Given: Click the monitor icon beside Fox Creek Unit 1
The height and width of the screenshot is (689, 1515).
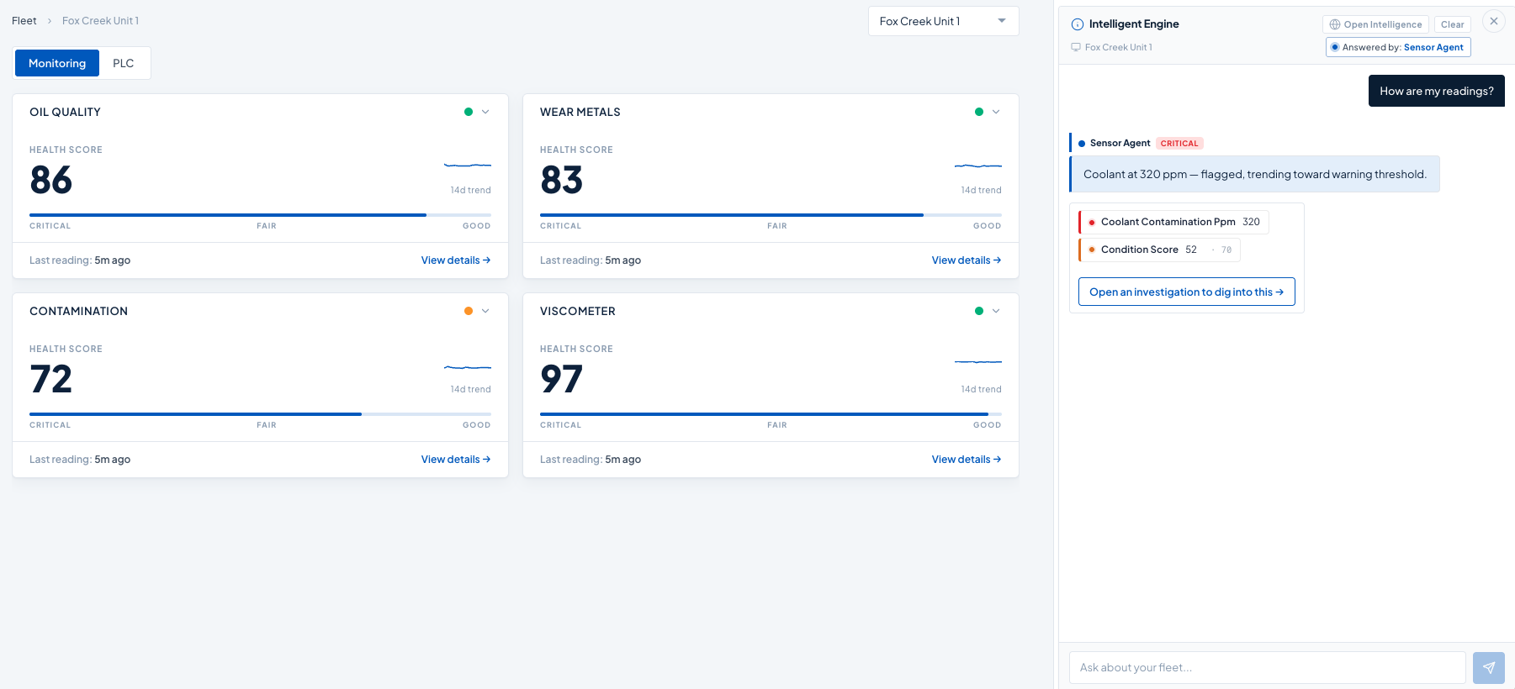Looking at the screenshot, I should (x=1076, y=47).
